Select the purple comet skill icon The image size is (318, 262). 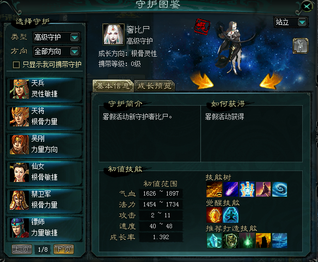[x=230, y=190]
